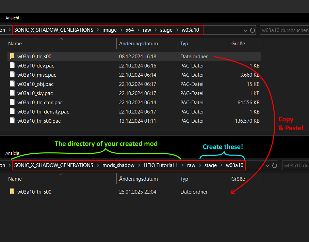Sort lower list by Größe column

click(238, 179)
